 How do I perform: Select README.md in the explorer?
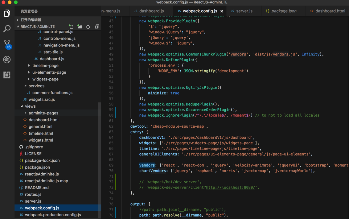click(37, 188)
